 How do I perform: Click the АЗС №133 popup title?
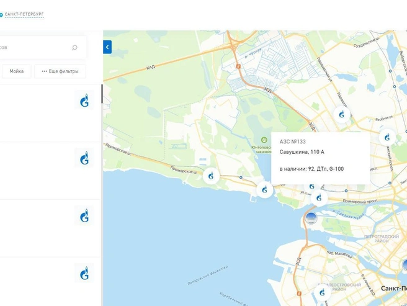point(293,142)
